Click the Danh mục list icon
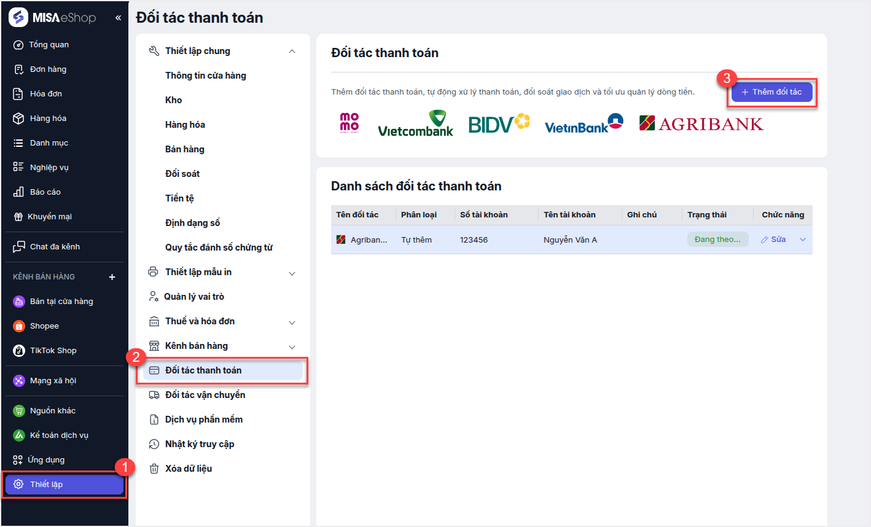The image size is (871, 527). point(18,143)
